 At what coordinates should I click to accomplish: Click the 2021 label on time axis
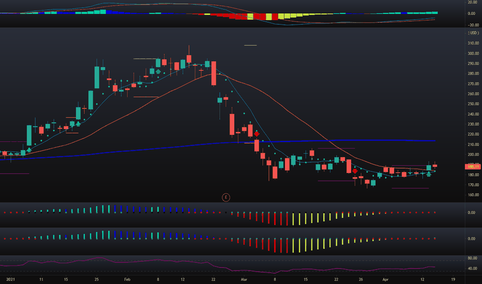point(10,279)
